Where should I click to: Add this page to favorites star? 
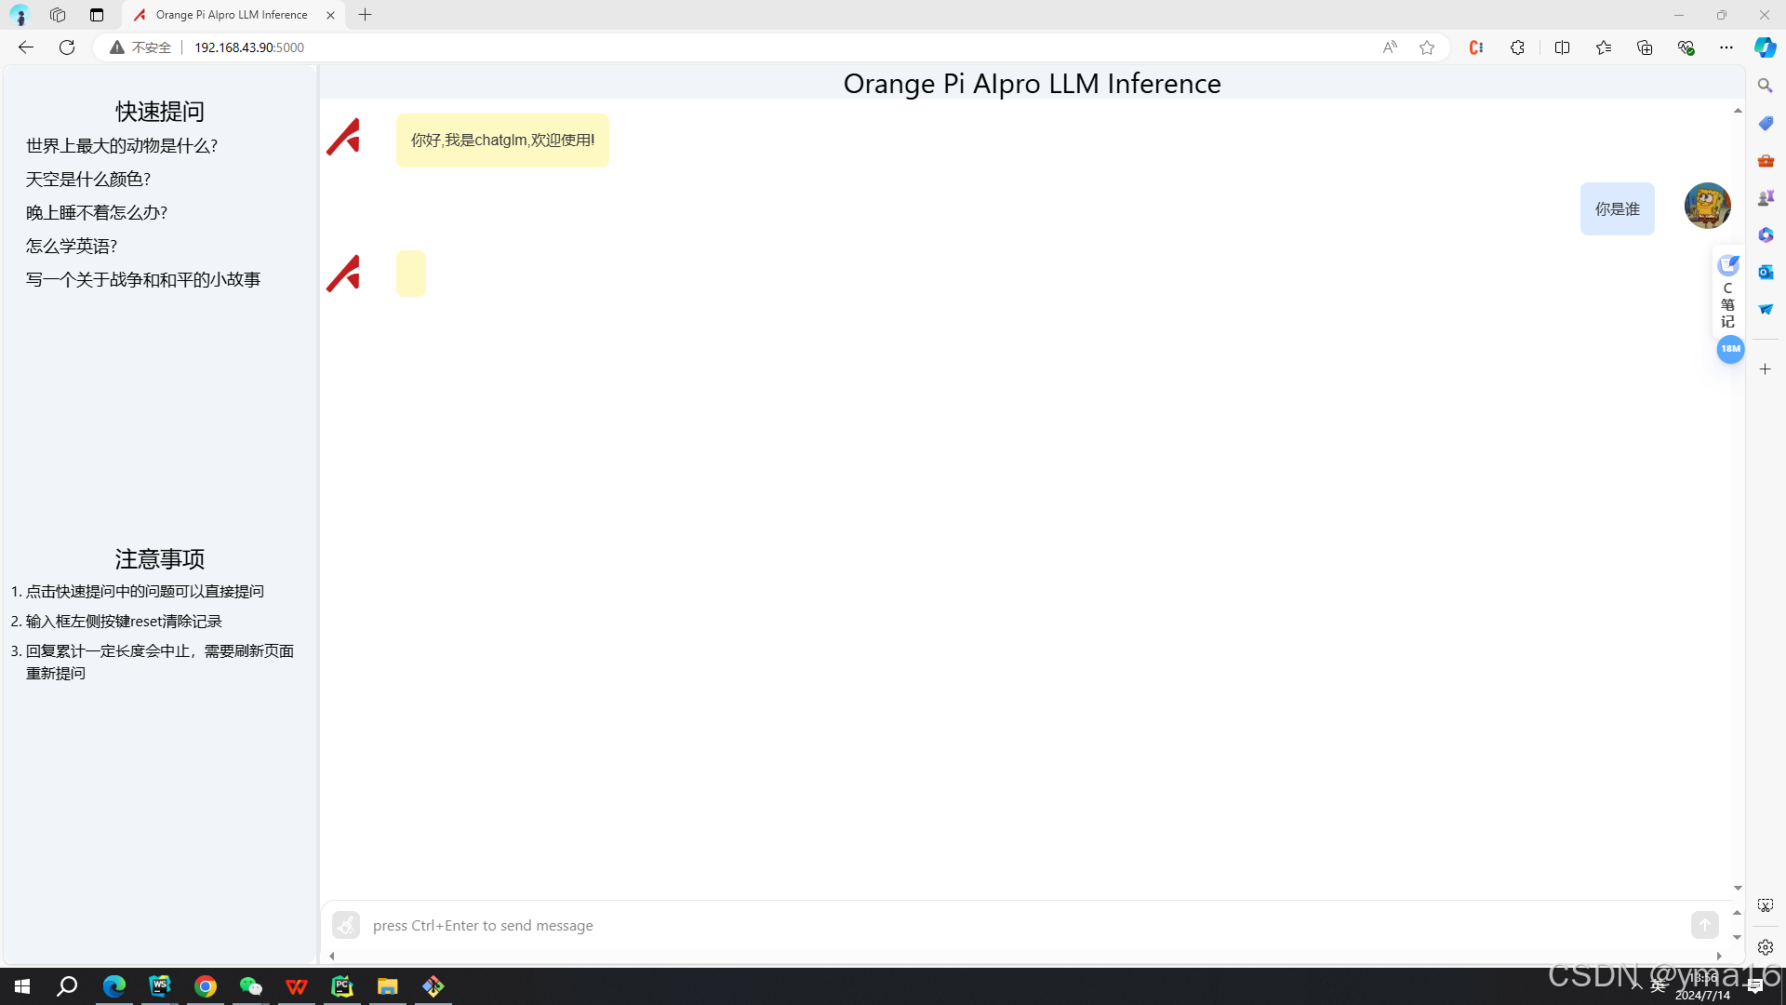(x=1427, y=47)
